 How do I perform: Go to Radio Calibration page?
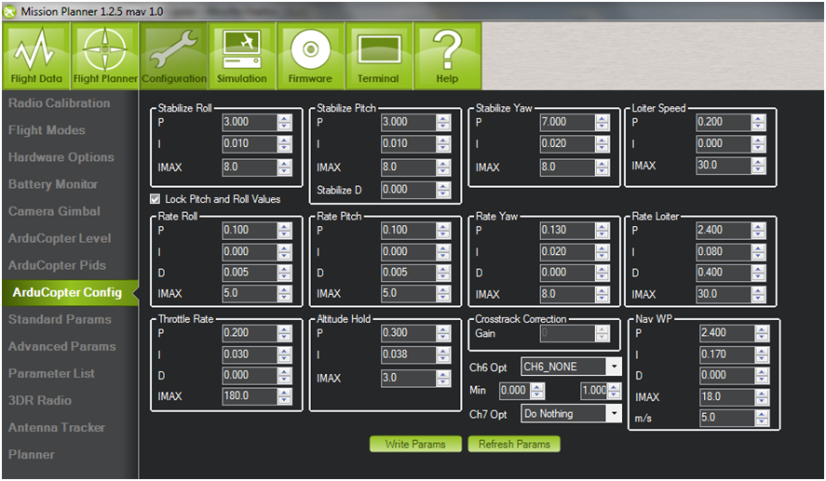point(59,103)
